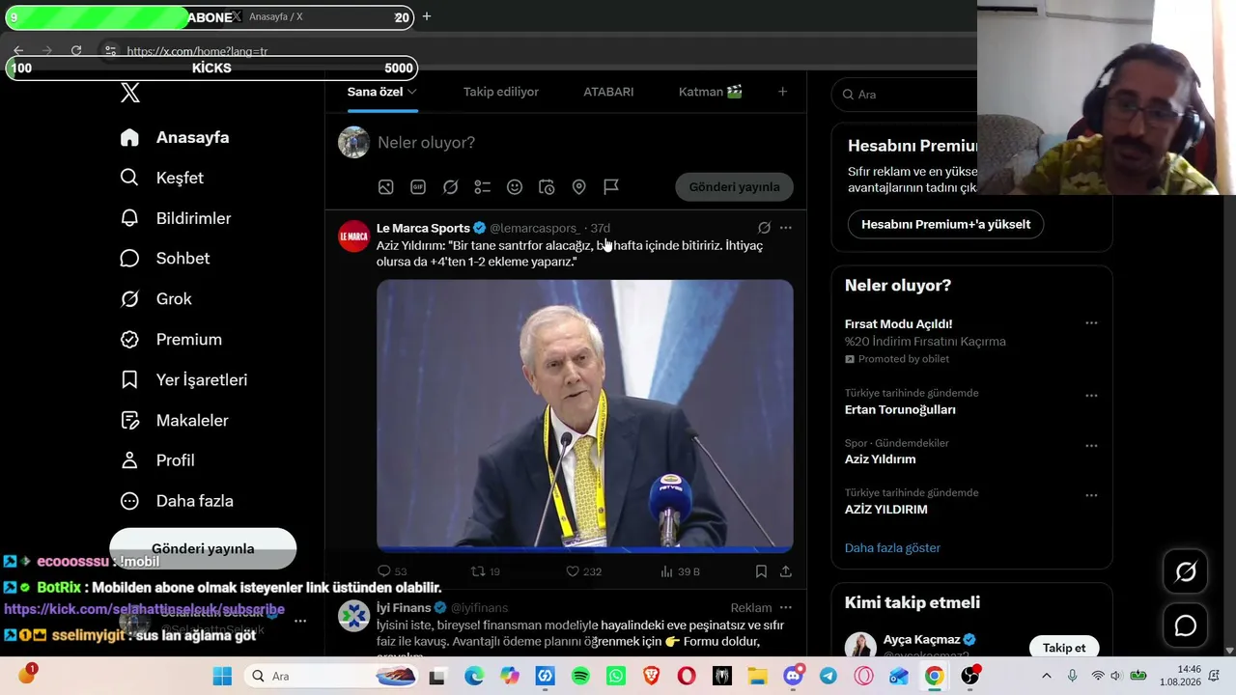Click the flag icon in composer toolbar
The width and height of the screenshot is (1236, 695).
(x=611, y=187)
